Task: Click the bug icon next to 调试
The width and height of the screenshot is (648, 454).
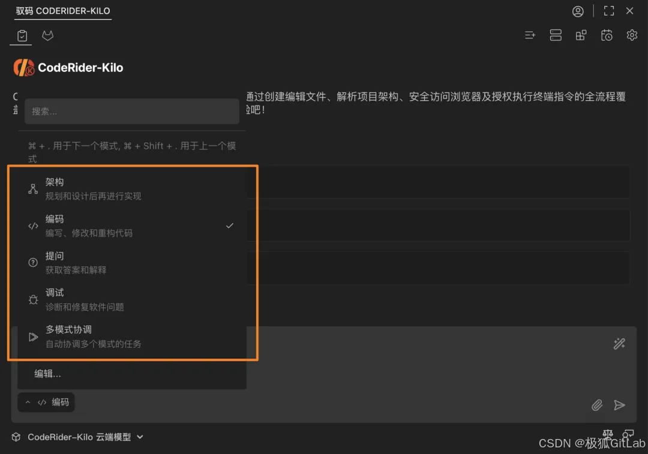Action: pyautogui.click(x=33, y=299)
